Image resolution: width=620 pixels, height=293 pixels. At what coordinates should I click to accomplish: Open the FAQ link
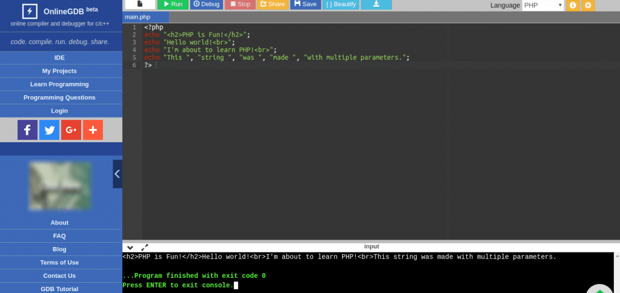pos(59,236)
